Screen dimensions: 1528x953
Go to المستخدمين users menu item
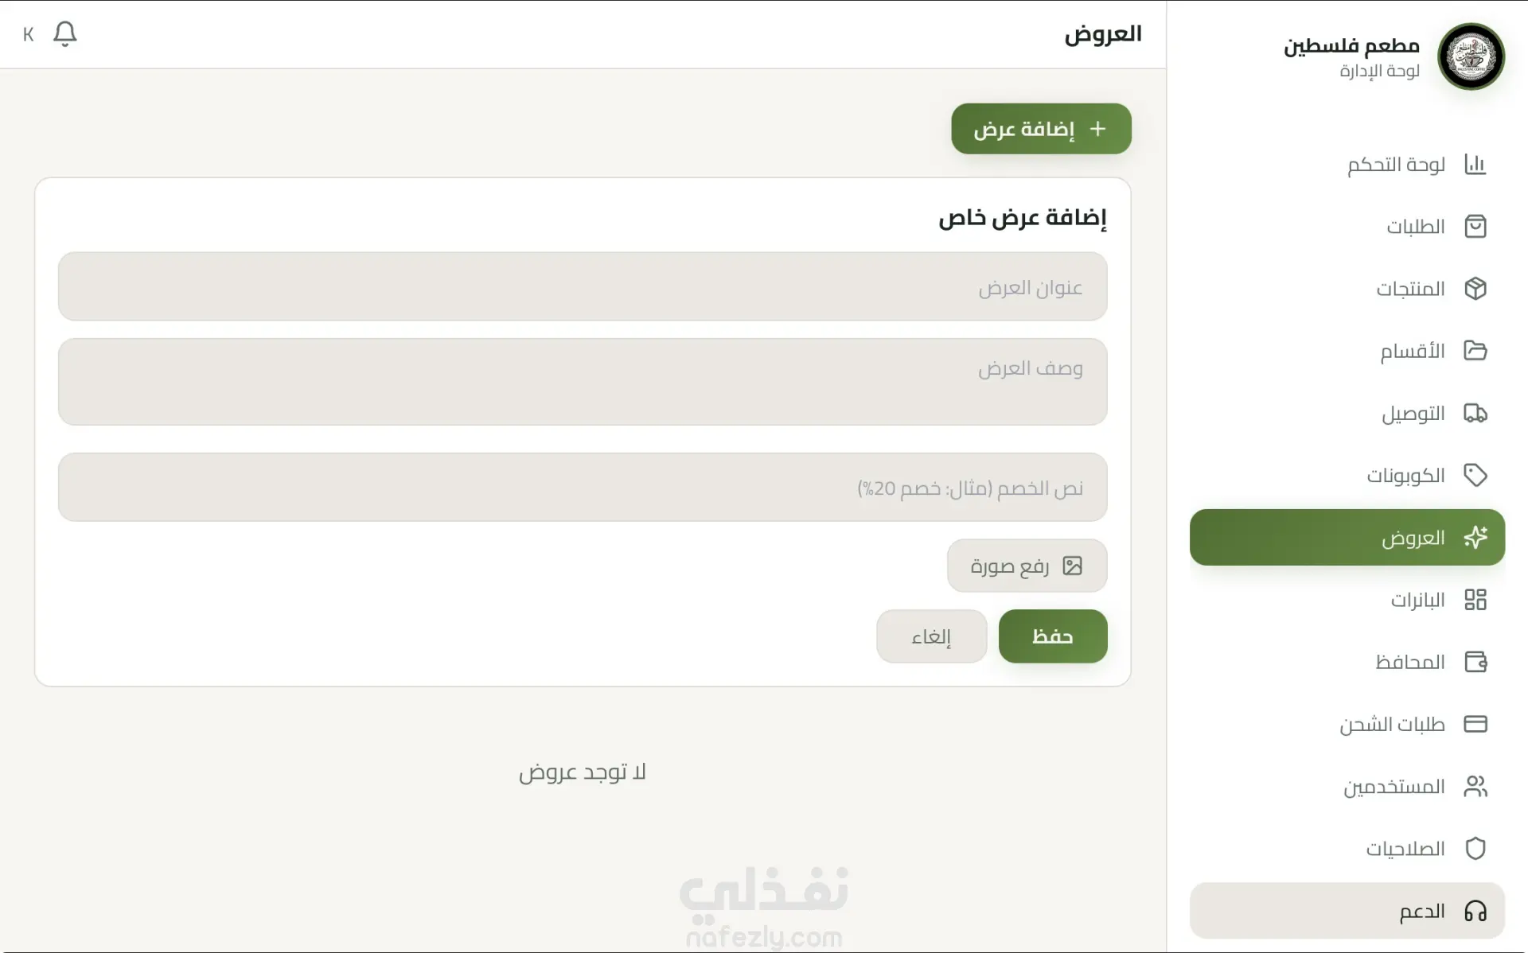1394,787
